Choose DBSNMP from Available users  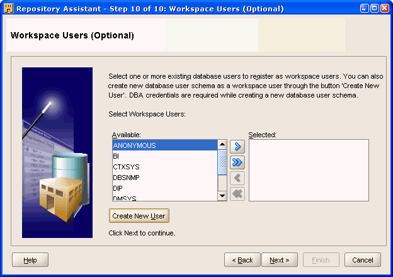[164, 178]
